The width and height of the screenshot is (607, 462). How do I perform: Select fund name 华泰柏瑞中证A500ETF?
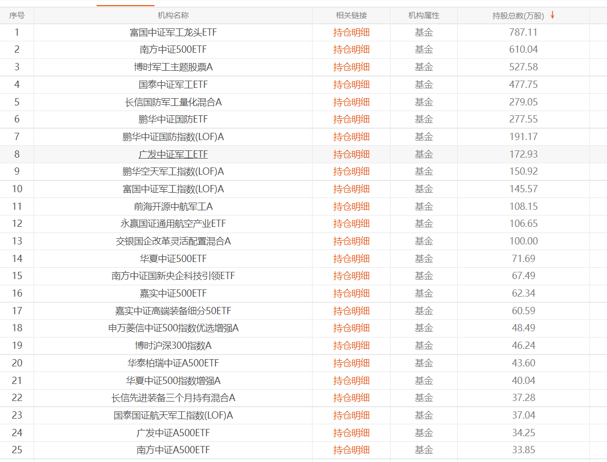tap(173, 363)
